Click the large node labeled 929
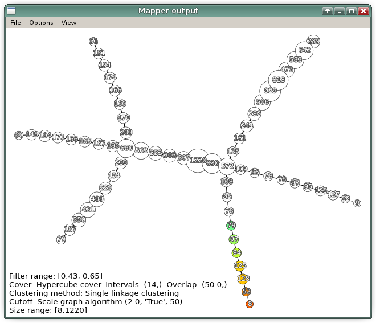 270,91
